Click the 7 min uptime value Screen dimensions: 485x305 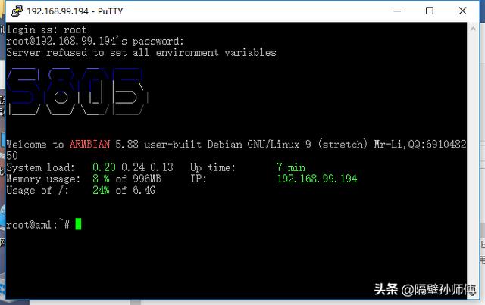291,167
